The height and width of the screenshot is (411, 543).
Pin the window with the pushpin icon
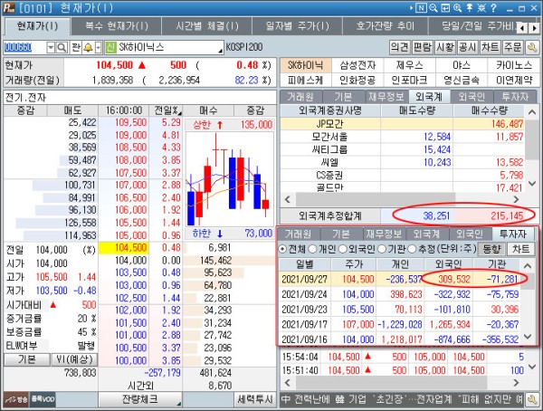(x=470, y=7)
